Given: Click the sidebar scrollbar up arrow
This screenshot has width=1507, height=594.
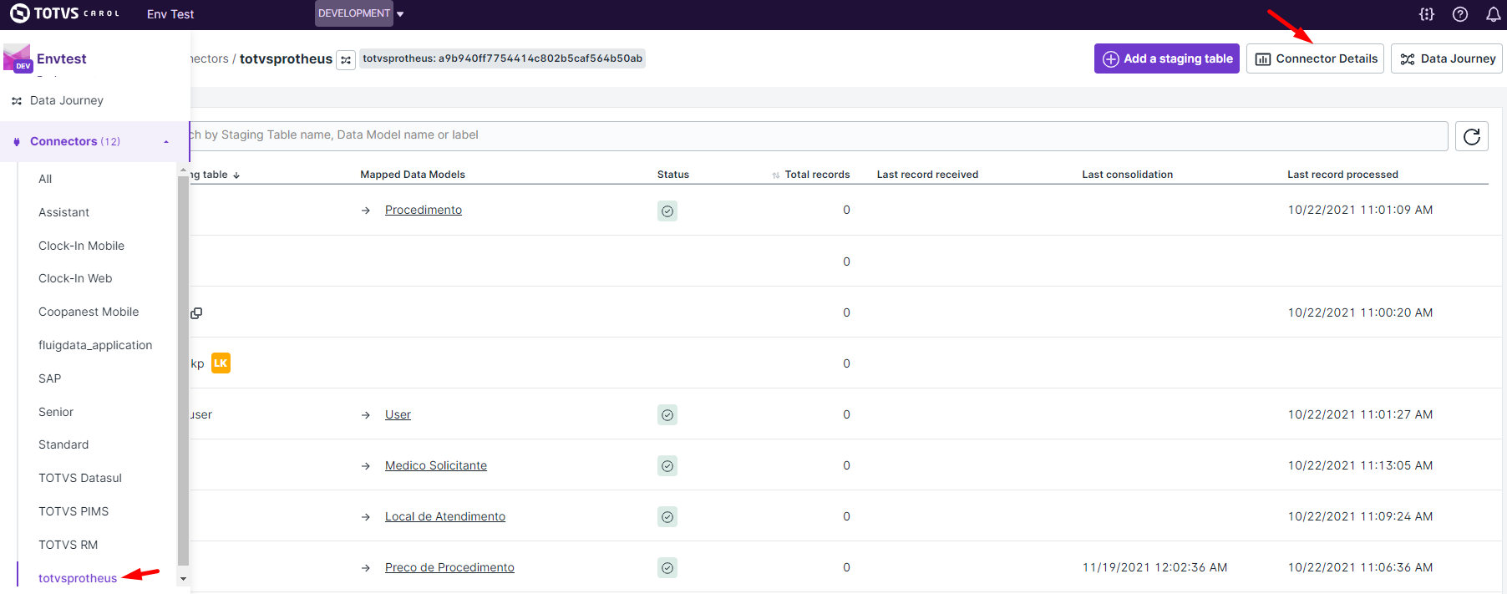Looking at the screenshot, I should 183,170.
